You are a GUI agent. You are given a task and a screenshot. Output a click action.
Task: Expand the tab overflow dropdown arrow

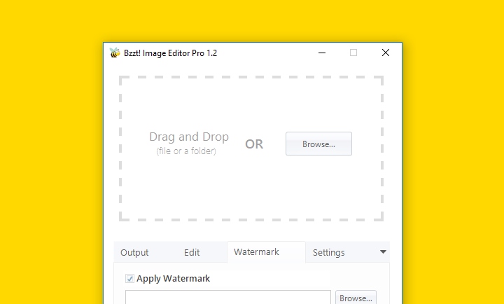(383, 252)
